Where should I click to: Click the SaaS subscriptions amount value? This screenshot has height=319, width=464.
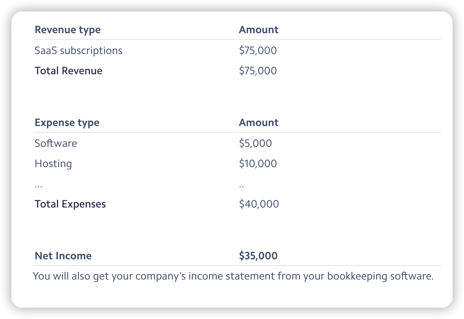coord(258,51)
